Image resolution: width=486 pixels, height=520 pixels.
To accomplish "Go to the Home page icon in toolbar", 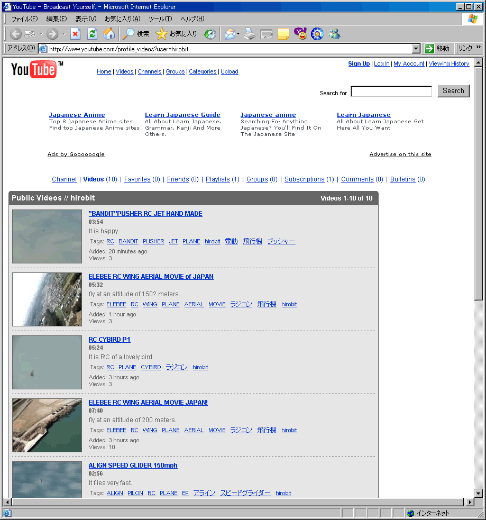I will [109, 34].
